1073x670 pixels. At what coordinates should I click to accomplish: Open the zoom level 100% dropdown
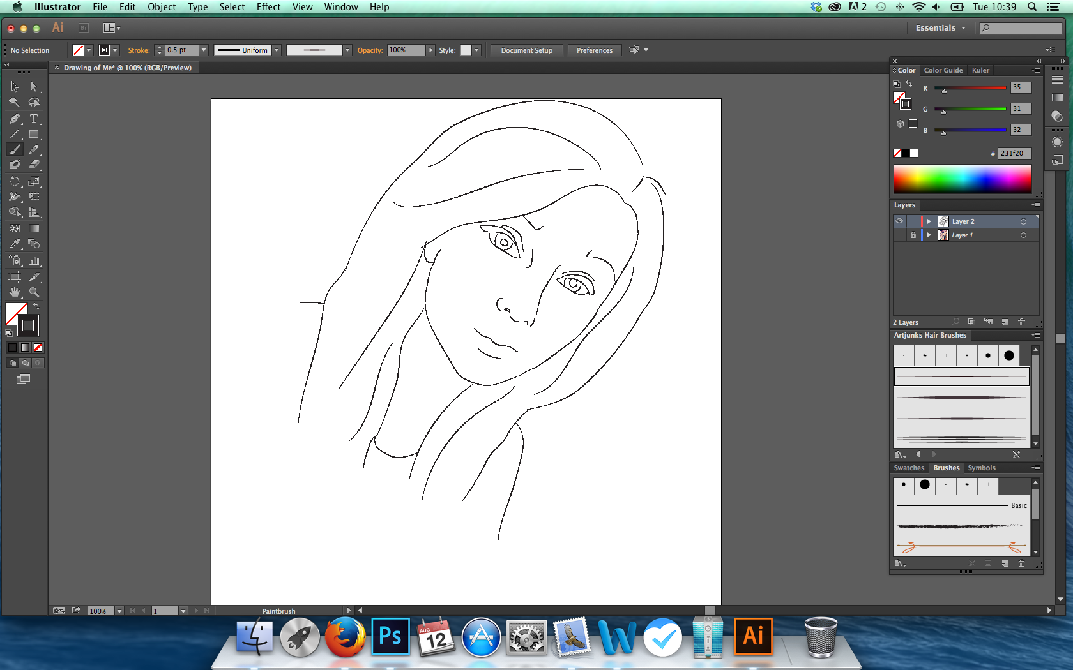(x=119, y=611)
